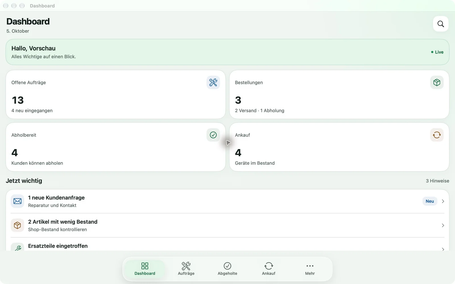Close the window with red traffic light

[6, 6]
